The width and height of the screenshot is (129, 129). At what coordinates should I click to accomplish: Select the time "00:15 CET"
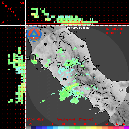(x=114, y=33)
